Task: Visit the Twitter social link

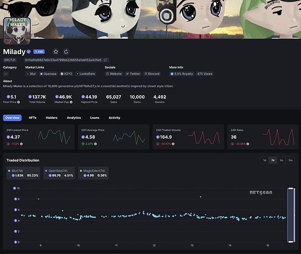Action: point(134,74)
